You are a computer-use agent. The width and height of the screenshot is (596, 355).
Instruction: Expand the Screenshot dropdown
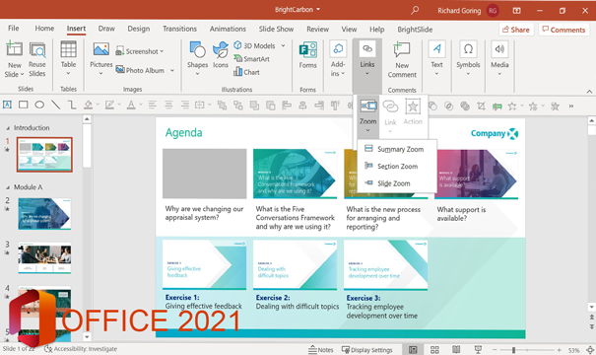(x=162, y=51)
